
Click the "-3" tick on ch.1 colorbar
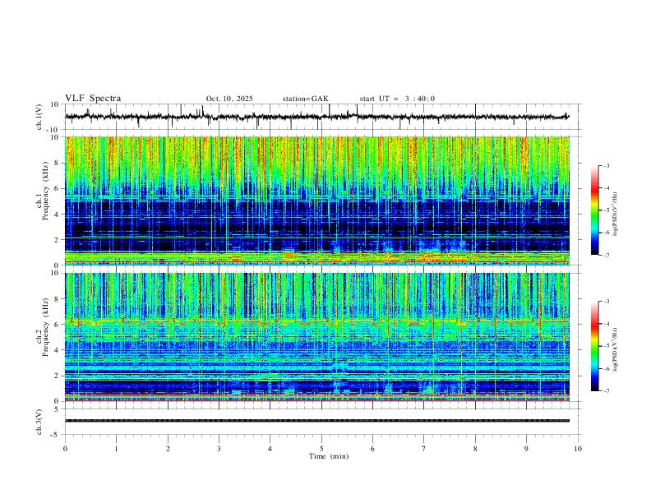606,165
